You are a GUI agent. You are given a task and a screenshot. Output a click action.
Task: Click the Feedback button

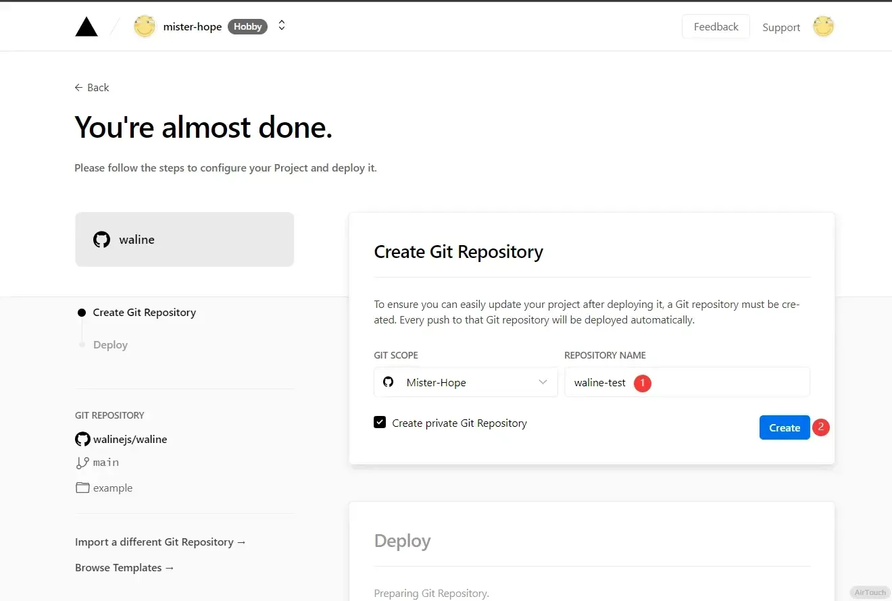click(716, 27)
